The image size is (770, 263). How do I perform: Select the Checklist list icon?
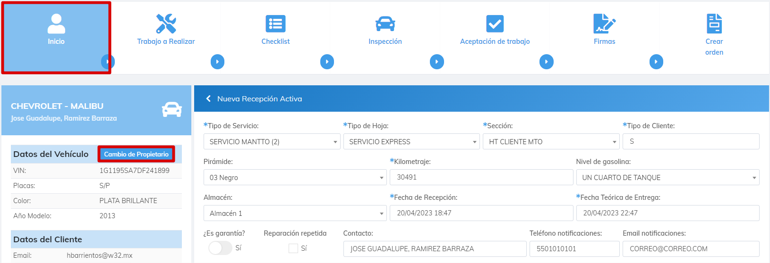275,23
